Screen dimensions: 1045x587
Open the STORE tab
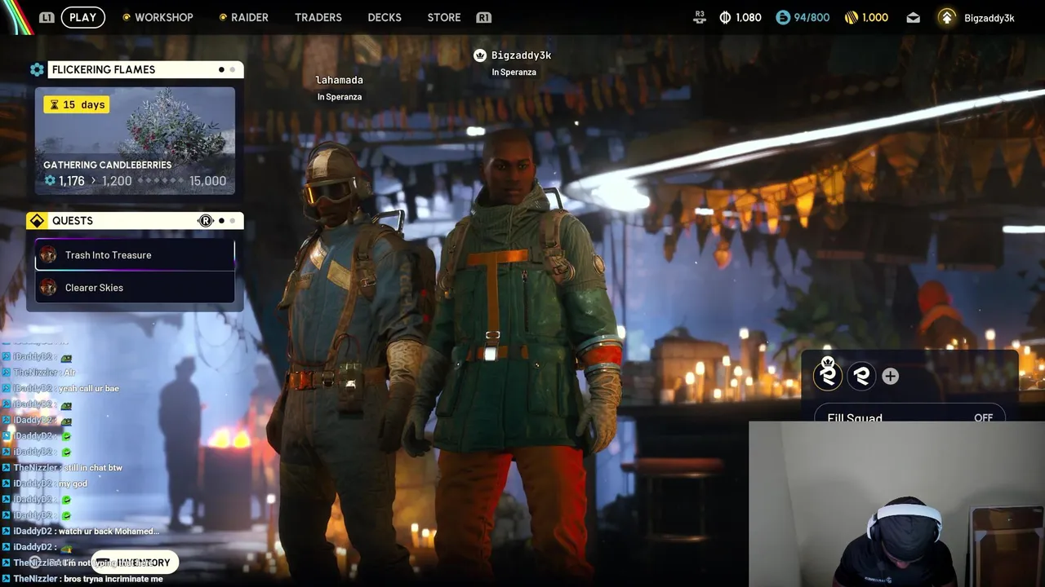pos(444,17)
